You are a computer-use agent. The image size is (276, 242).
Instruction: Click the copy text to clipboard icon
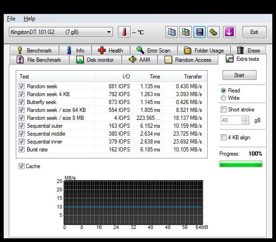click(171, 32)
